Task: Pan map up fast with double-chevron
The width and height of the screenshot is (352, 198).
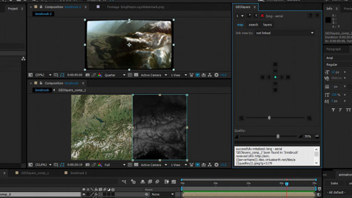Action: click(x=275, y=65)
